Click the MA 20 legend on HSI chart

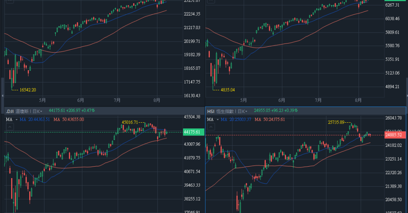point(236,119)
